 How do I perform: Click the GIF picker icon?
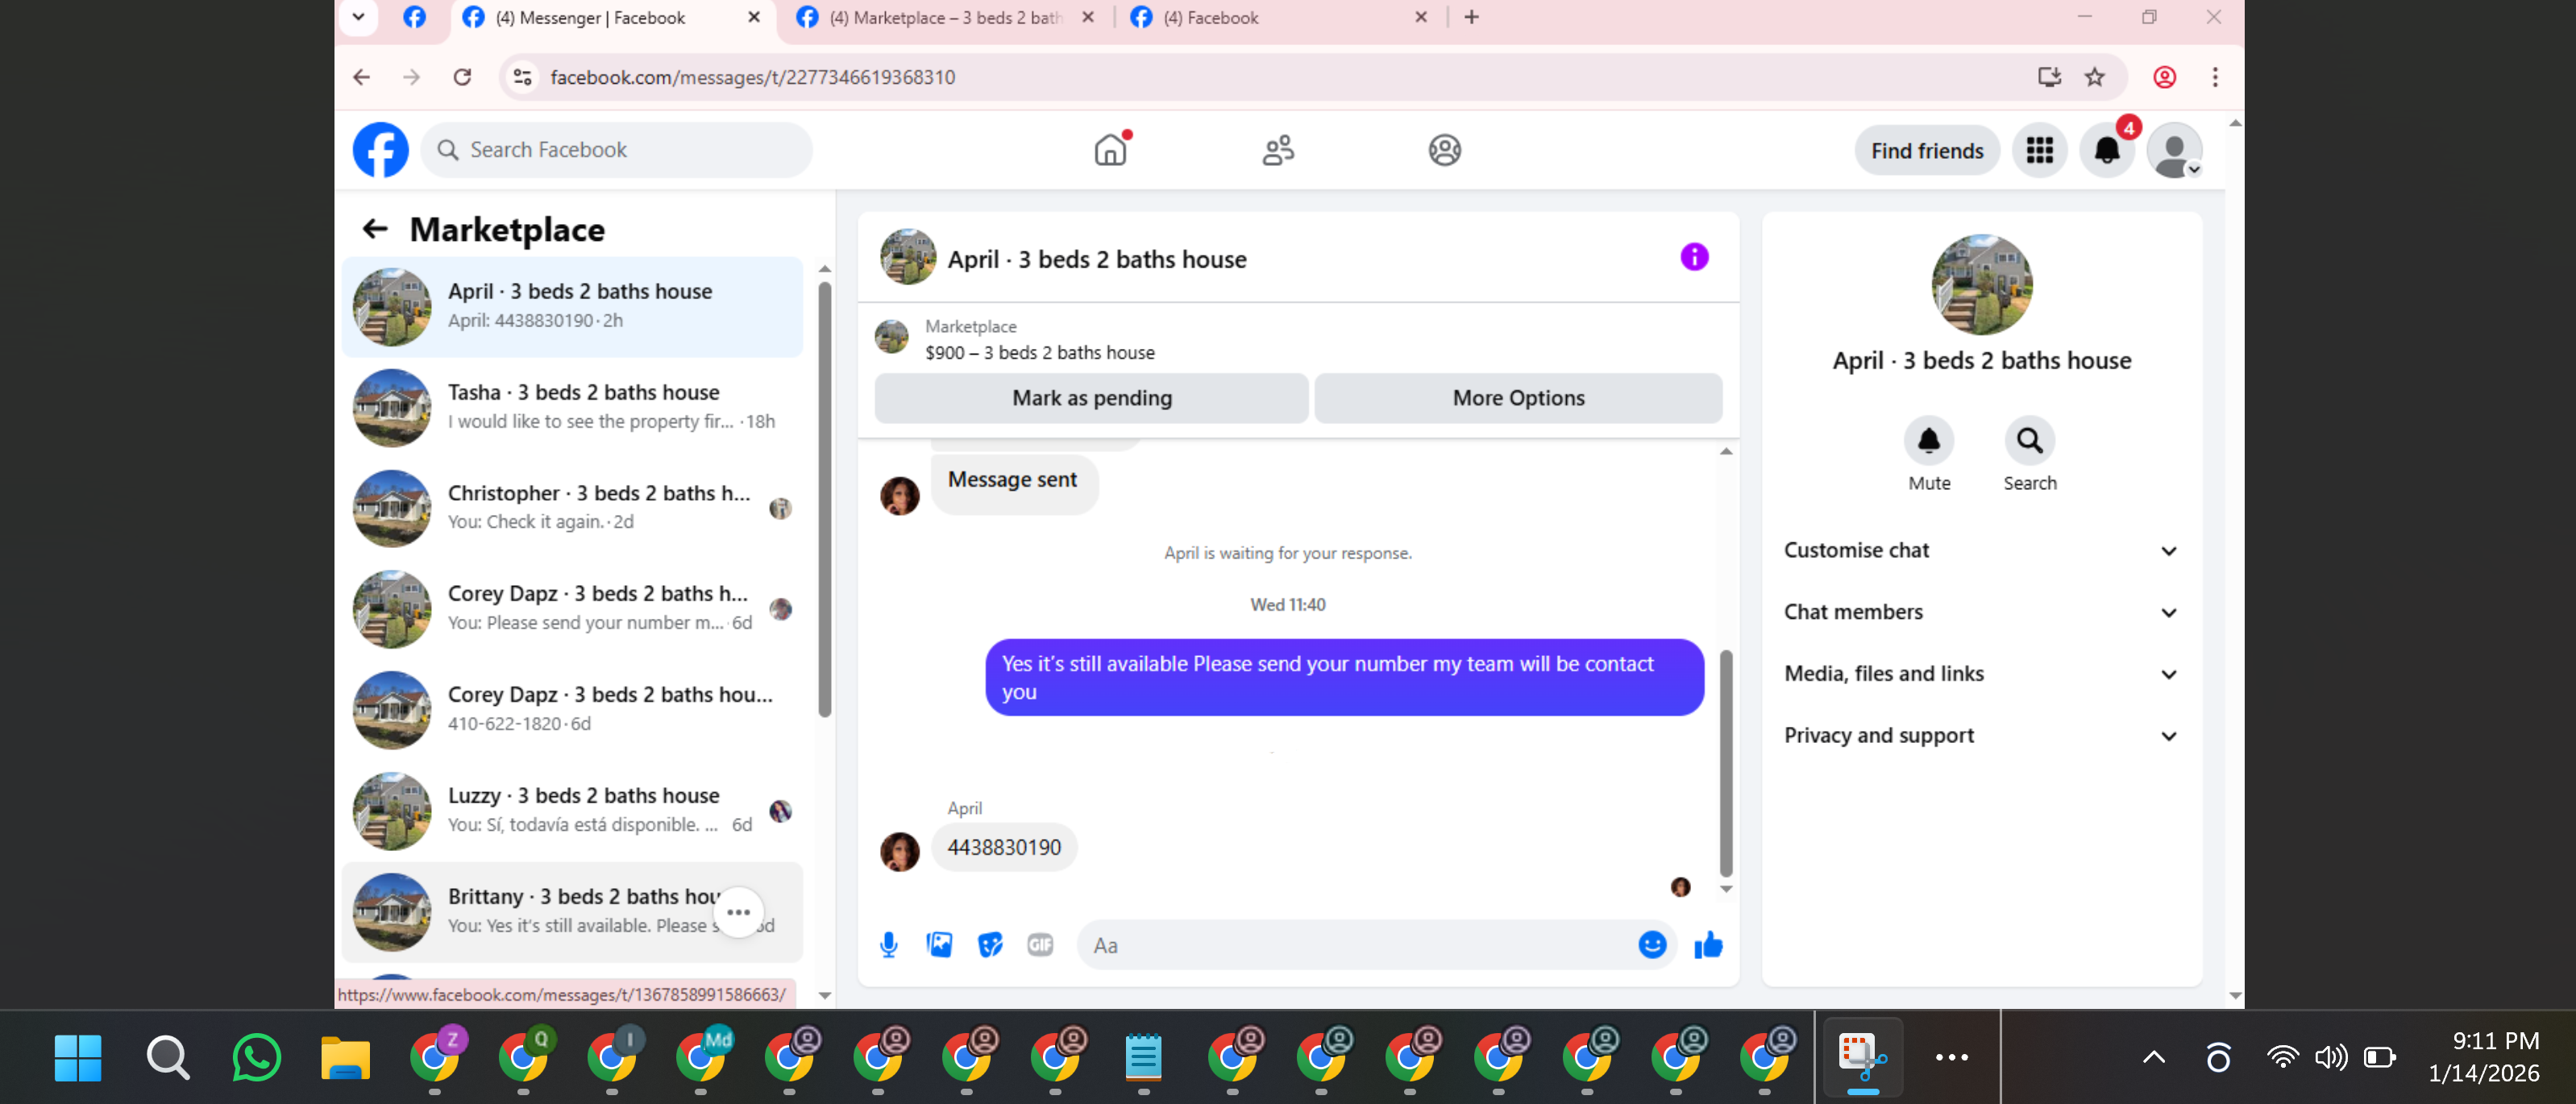1040,945
